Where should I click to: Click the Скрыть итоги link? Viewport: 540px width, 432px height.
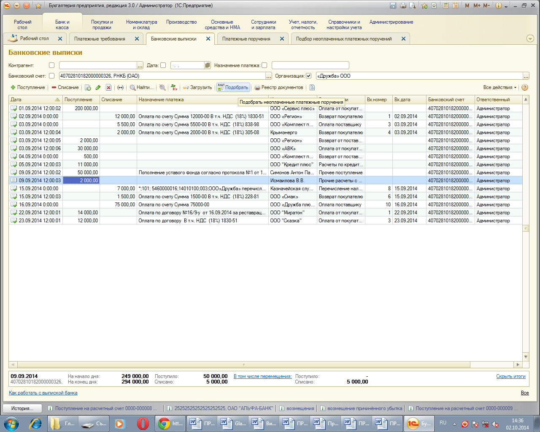510,376
